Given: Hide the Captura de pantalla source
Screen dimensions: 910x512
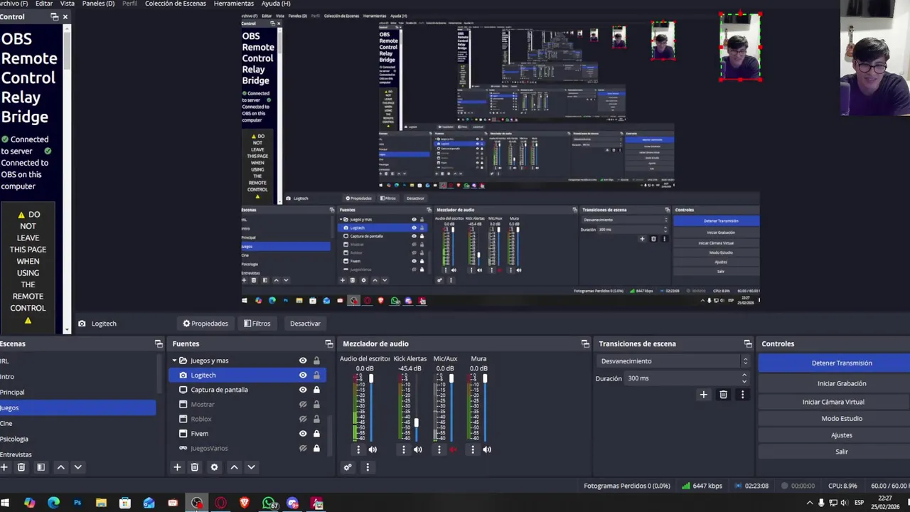Looking at the screenshot, I should click(303, 390).
